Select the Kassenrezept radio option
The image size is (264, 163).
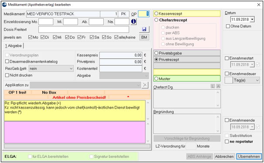tap(156, 13)
